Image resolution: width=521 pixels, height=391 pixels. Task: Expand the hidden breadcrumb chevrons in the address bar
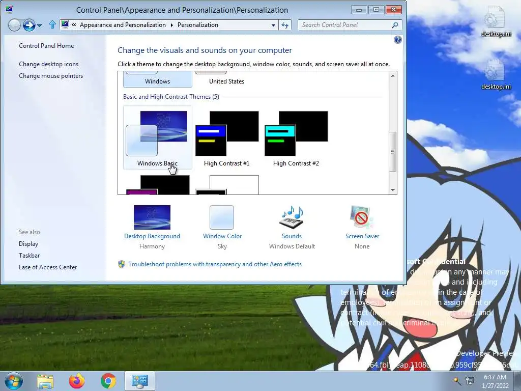[74, 24]
